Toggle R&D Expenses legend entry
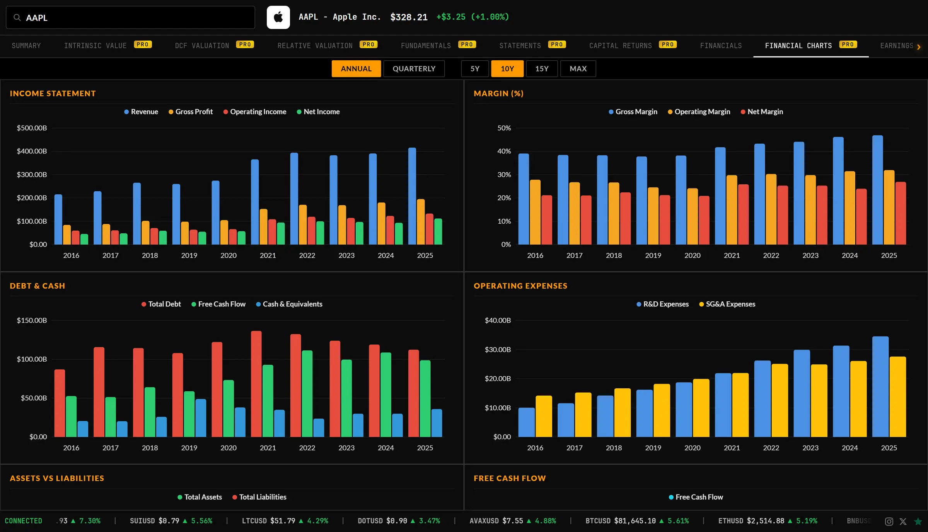The width and height of the screenshot is (928, 532). click(663, 304)
